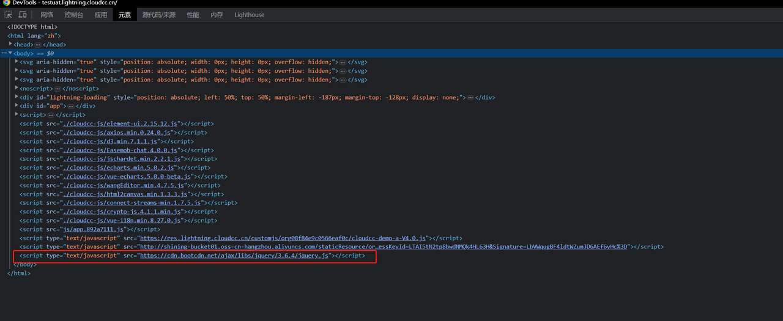Expand the noscript element node
Viewport: 783px width, 321px height.
(17, 88)
